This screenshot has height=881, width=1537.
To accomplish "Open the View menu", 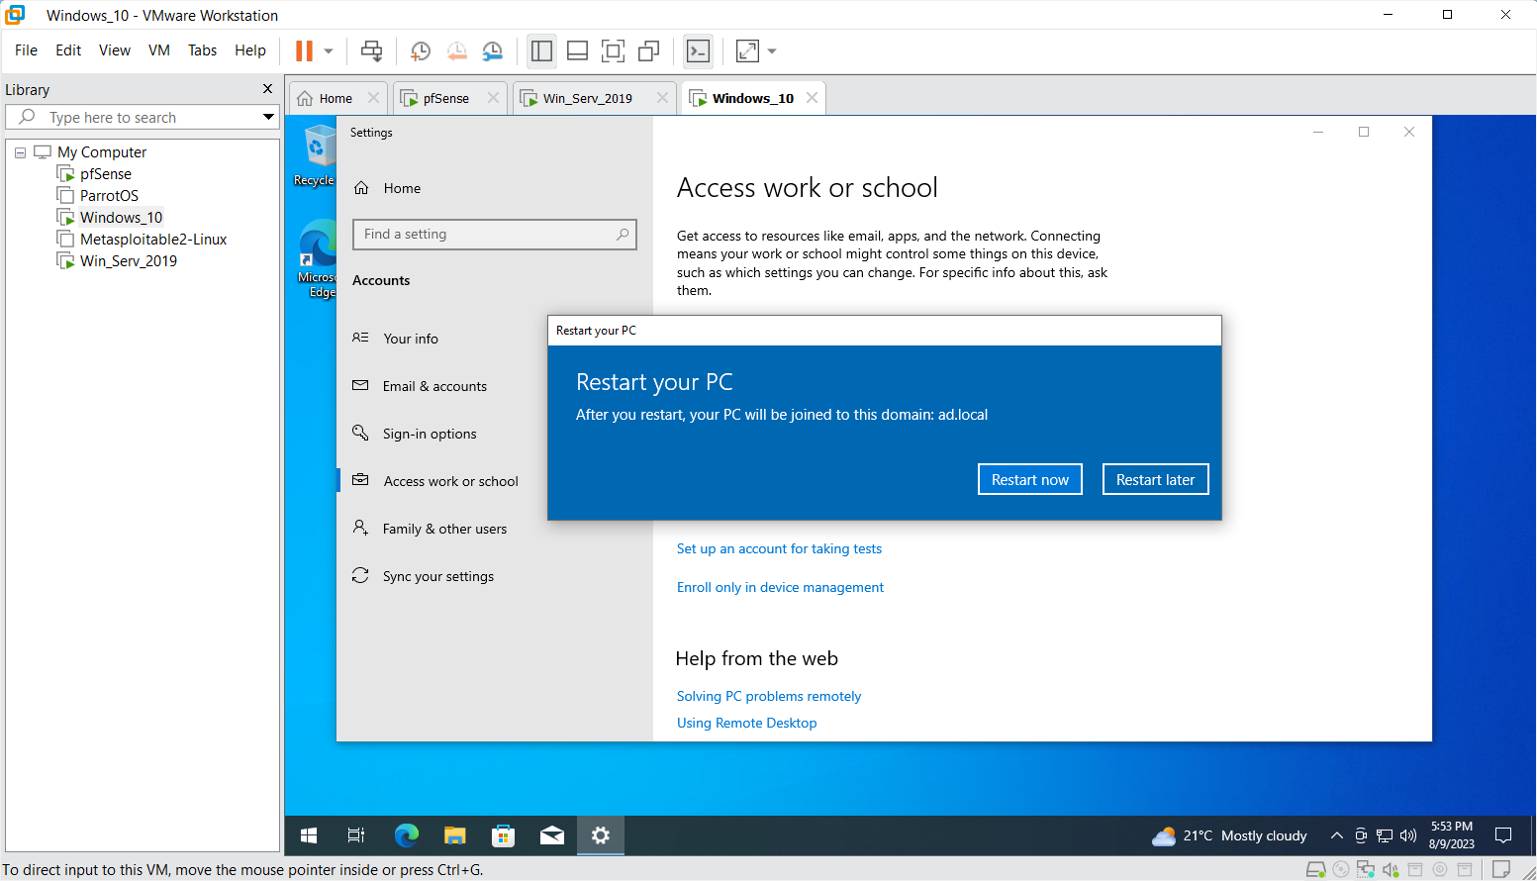I will point(115,50).
